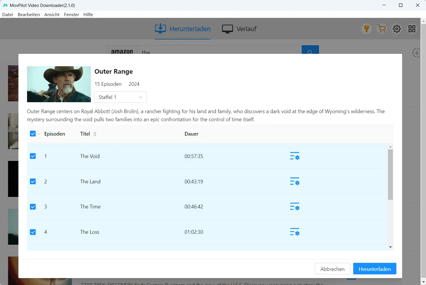
Task: Click the key registration icon
Action: tap(366, 29)
